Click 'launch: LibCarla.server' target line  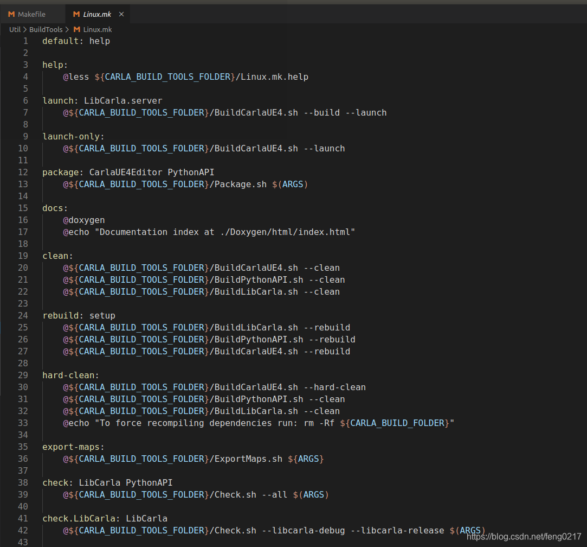pos(102,101)
